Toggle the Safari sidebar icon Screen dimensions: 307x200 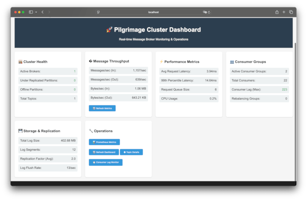(31, 12)
